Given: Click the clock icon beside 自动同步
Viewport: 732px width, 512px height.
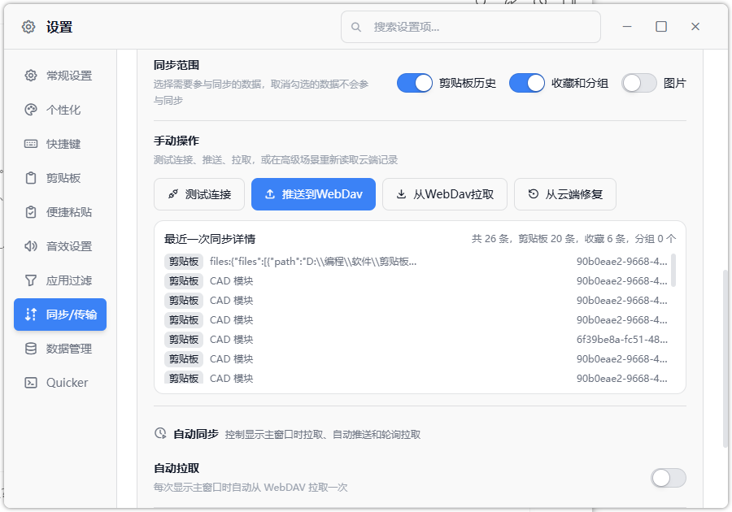Looking at the screenshot, I should (160, 433).
